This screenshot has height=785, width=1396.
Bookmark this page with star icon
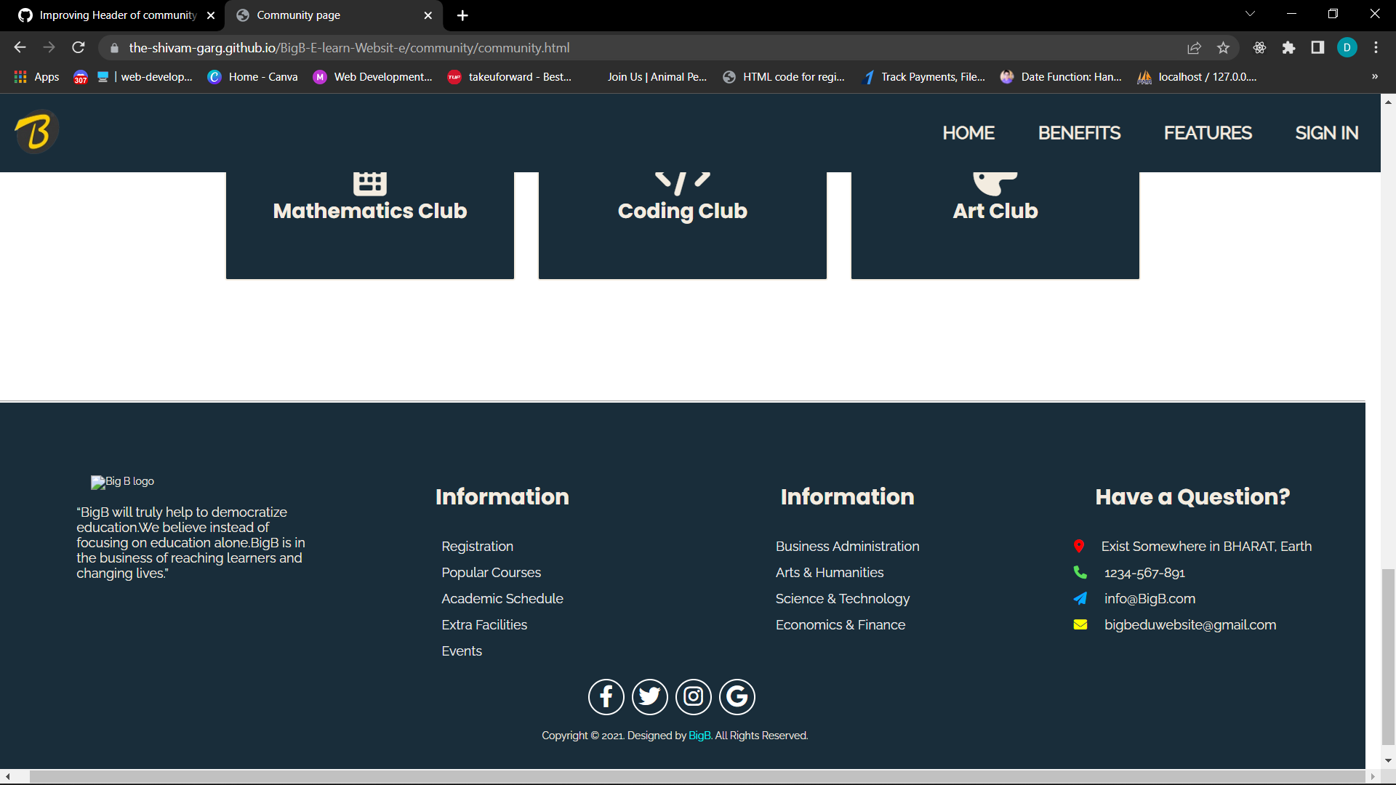click(x=1223, y=48)
